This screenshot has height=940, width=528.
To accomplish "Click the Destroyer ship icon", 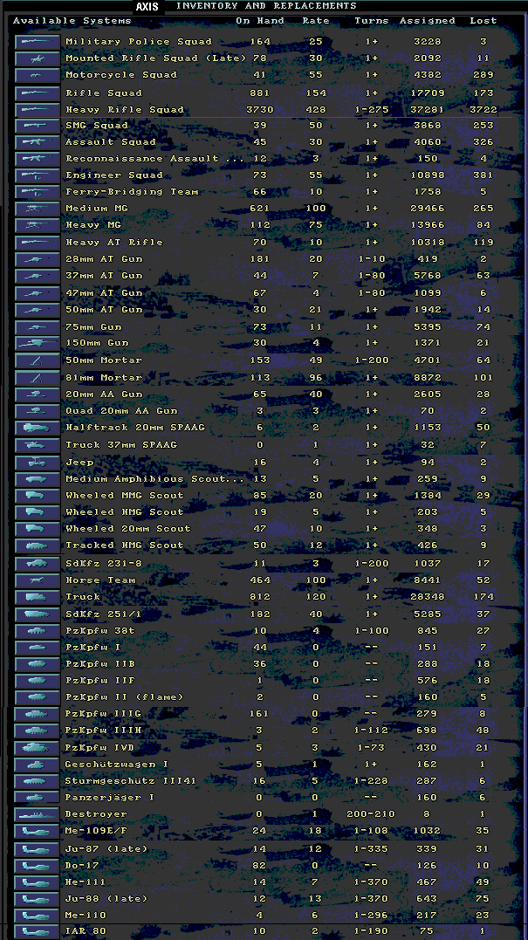I will [x=38, y=814].
